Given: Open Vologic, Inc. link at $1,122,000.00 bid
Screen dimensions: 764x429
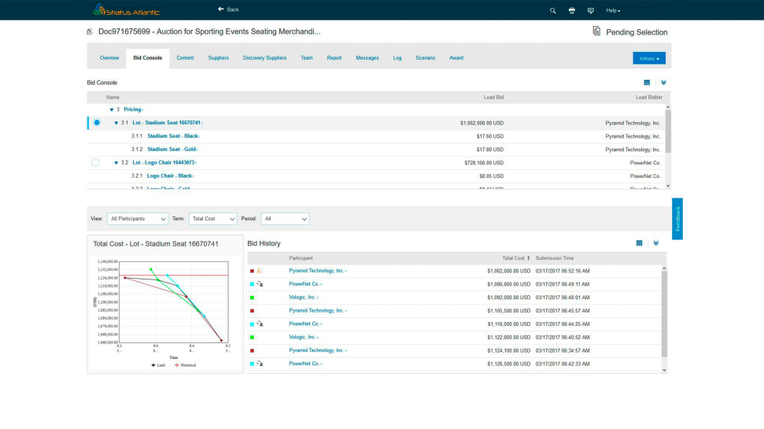Looking at the screenshot, I should [302, 338].
